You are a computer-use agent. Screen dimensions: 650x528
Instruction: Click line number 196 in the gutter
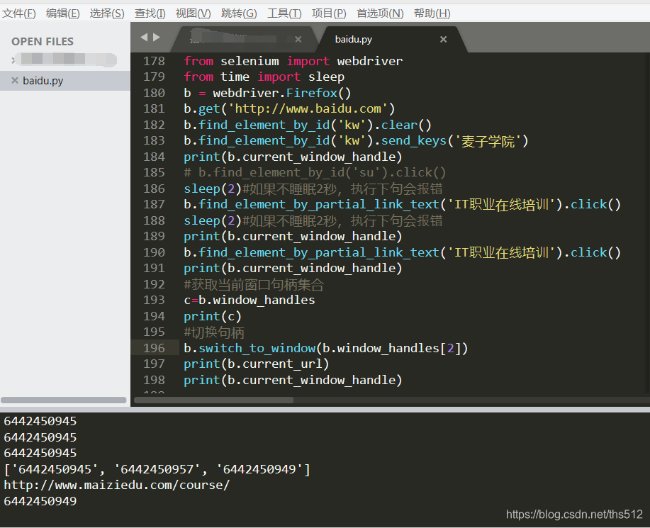point(154,348)
